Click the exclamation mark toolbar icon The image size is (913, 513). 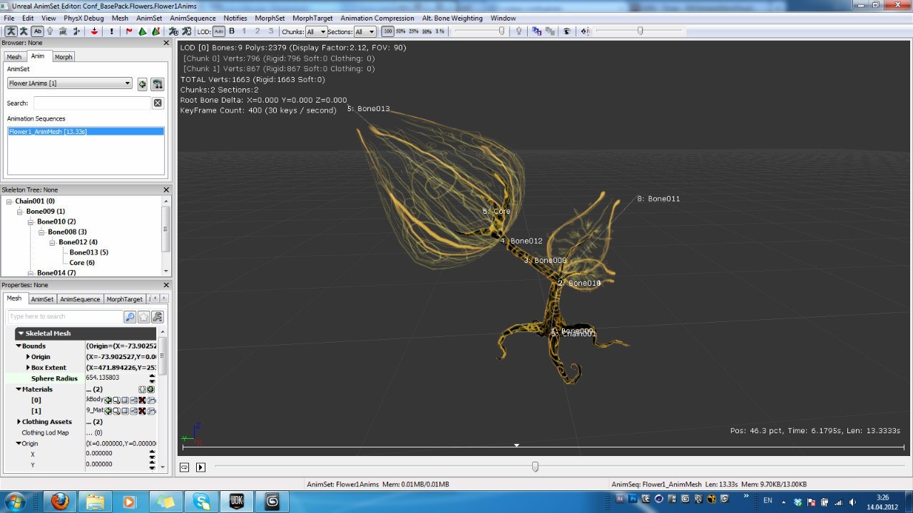pyautogui.click(x=111, y=31)
